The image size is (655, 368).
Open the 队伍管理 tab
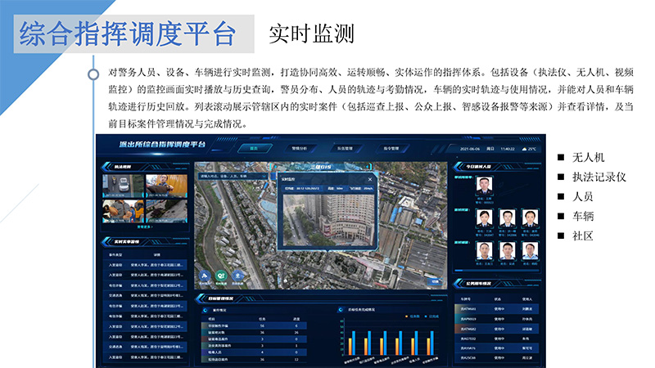tap(346, 149)
